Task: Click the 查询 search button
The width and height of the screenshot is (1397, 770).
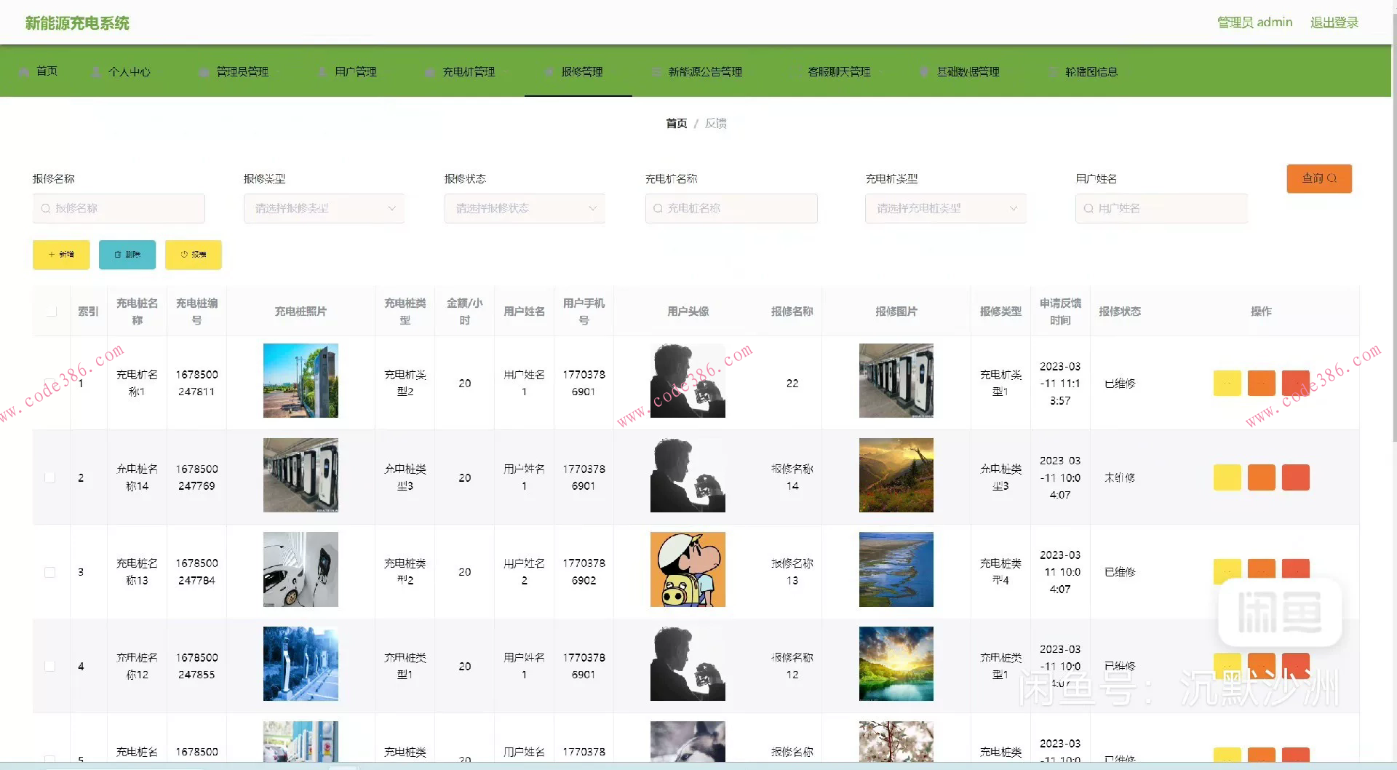Action: point(1319,178)
